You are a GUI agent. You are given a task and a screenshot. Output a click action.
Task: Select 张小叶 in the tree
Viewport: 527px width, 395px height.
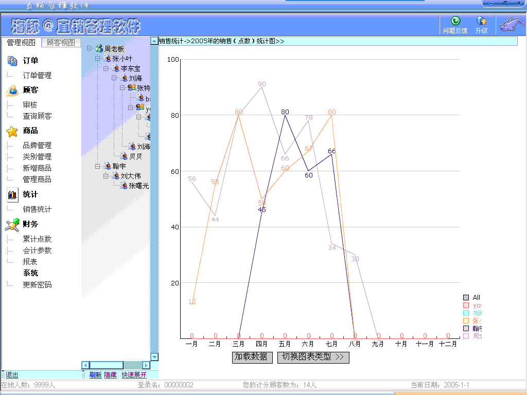click(x=122, y=59)
